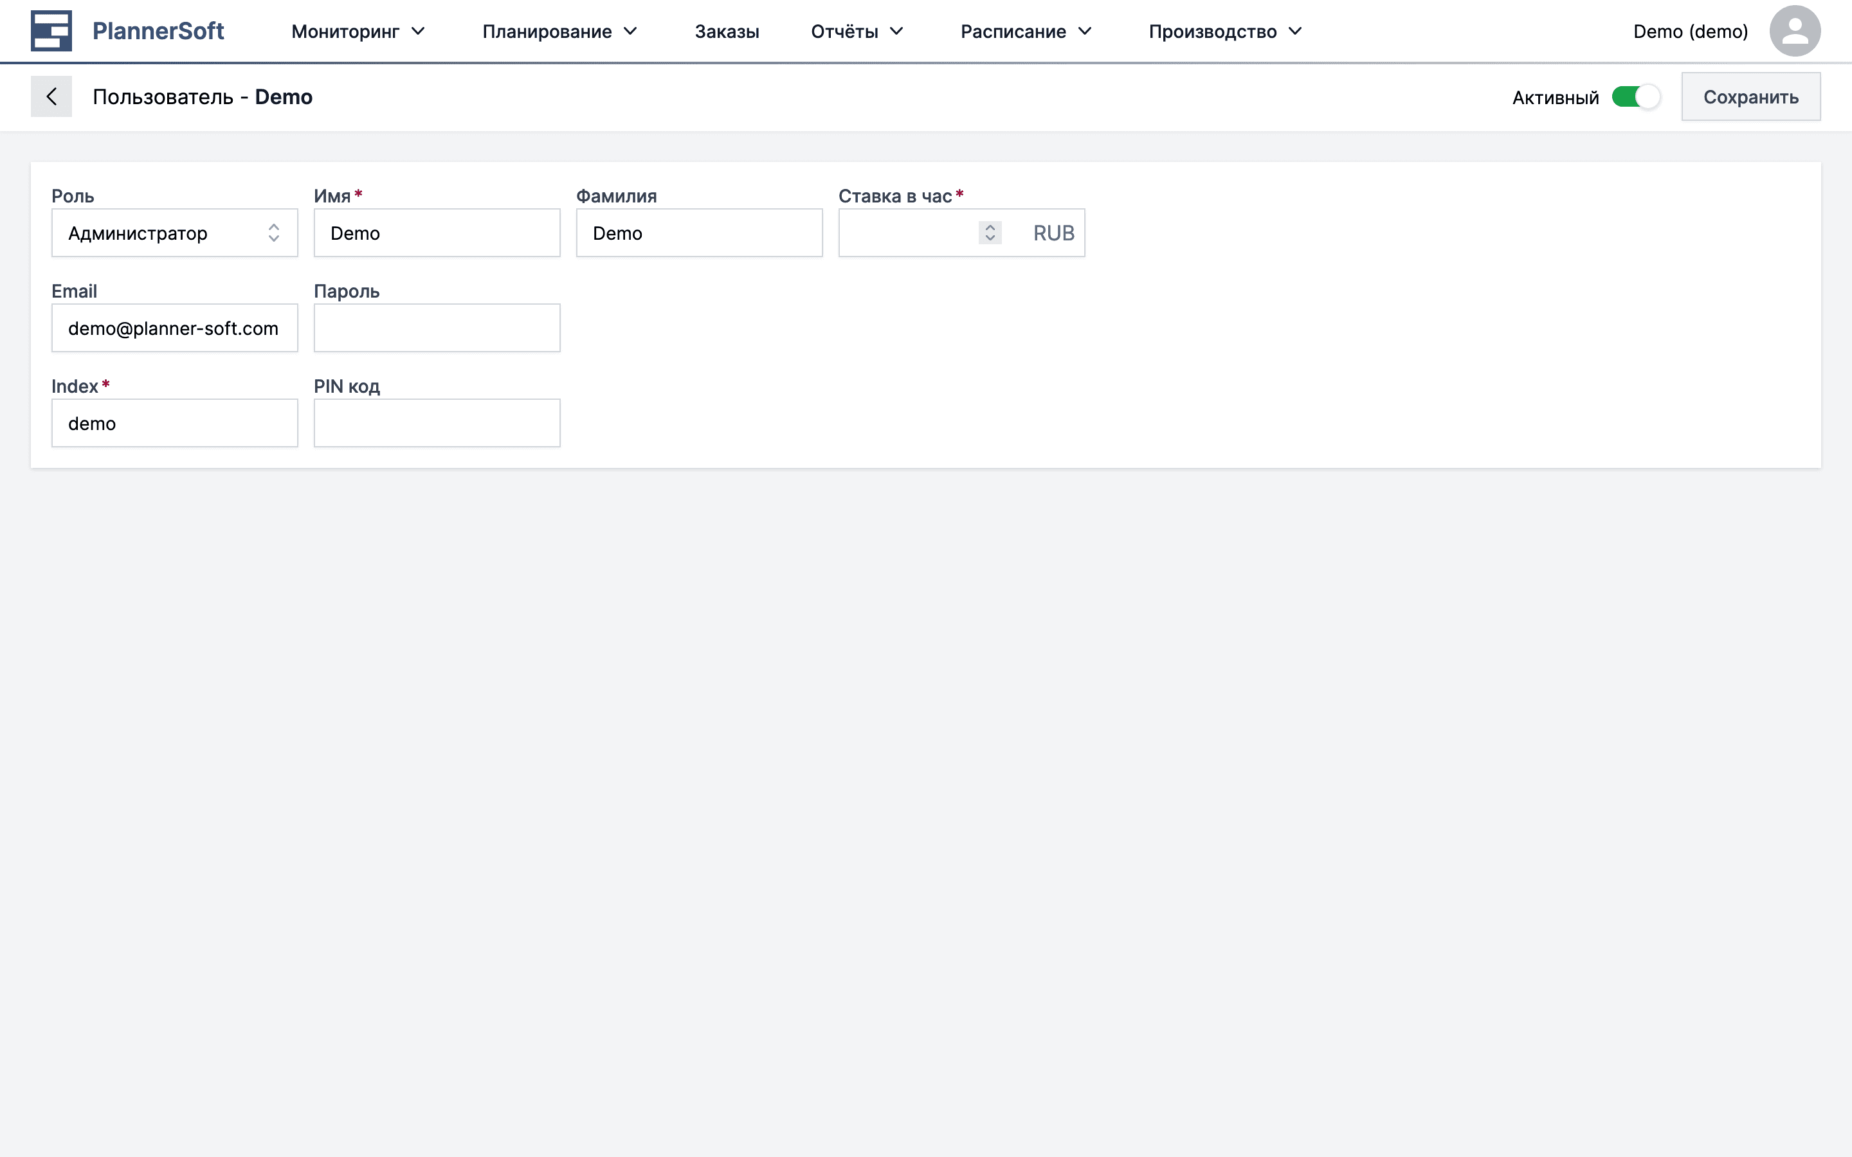The width and height of the screenshot is (1852, 1157).
Task: Open the Отчёты dropdown menu
Action: click(x=857, y=31)
